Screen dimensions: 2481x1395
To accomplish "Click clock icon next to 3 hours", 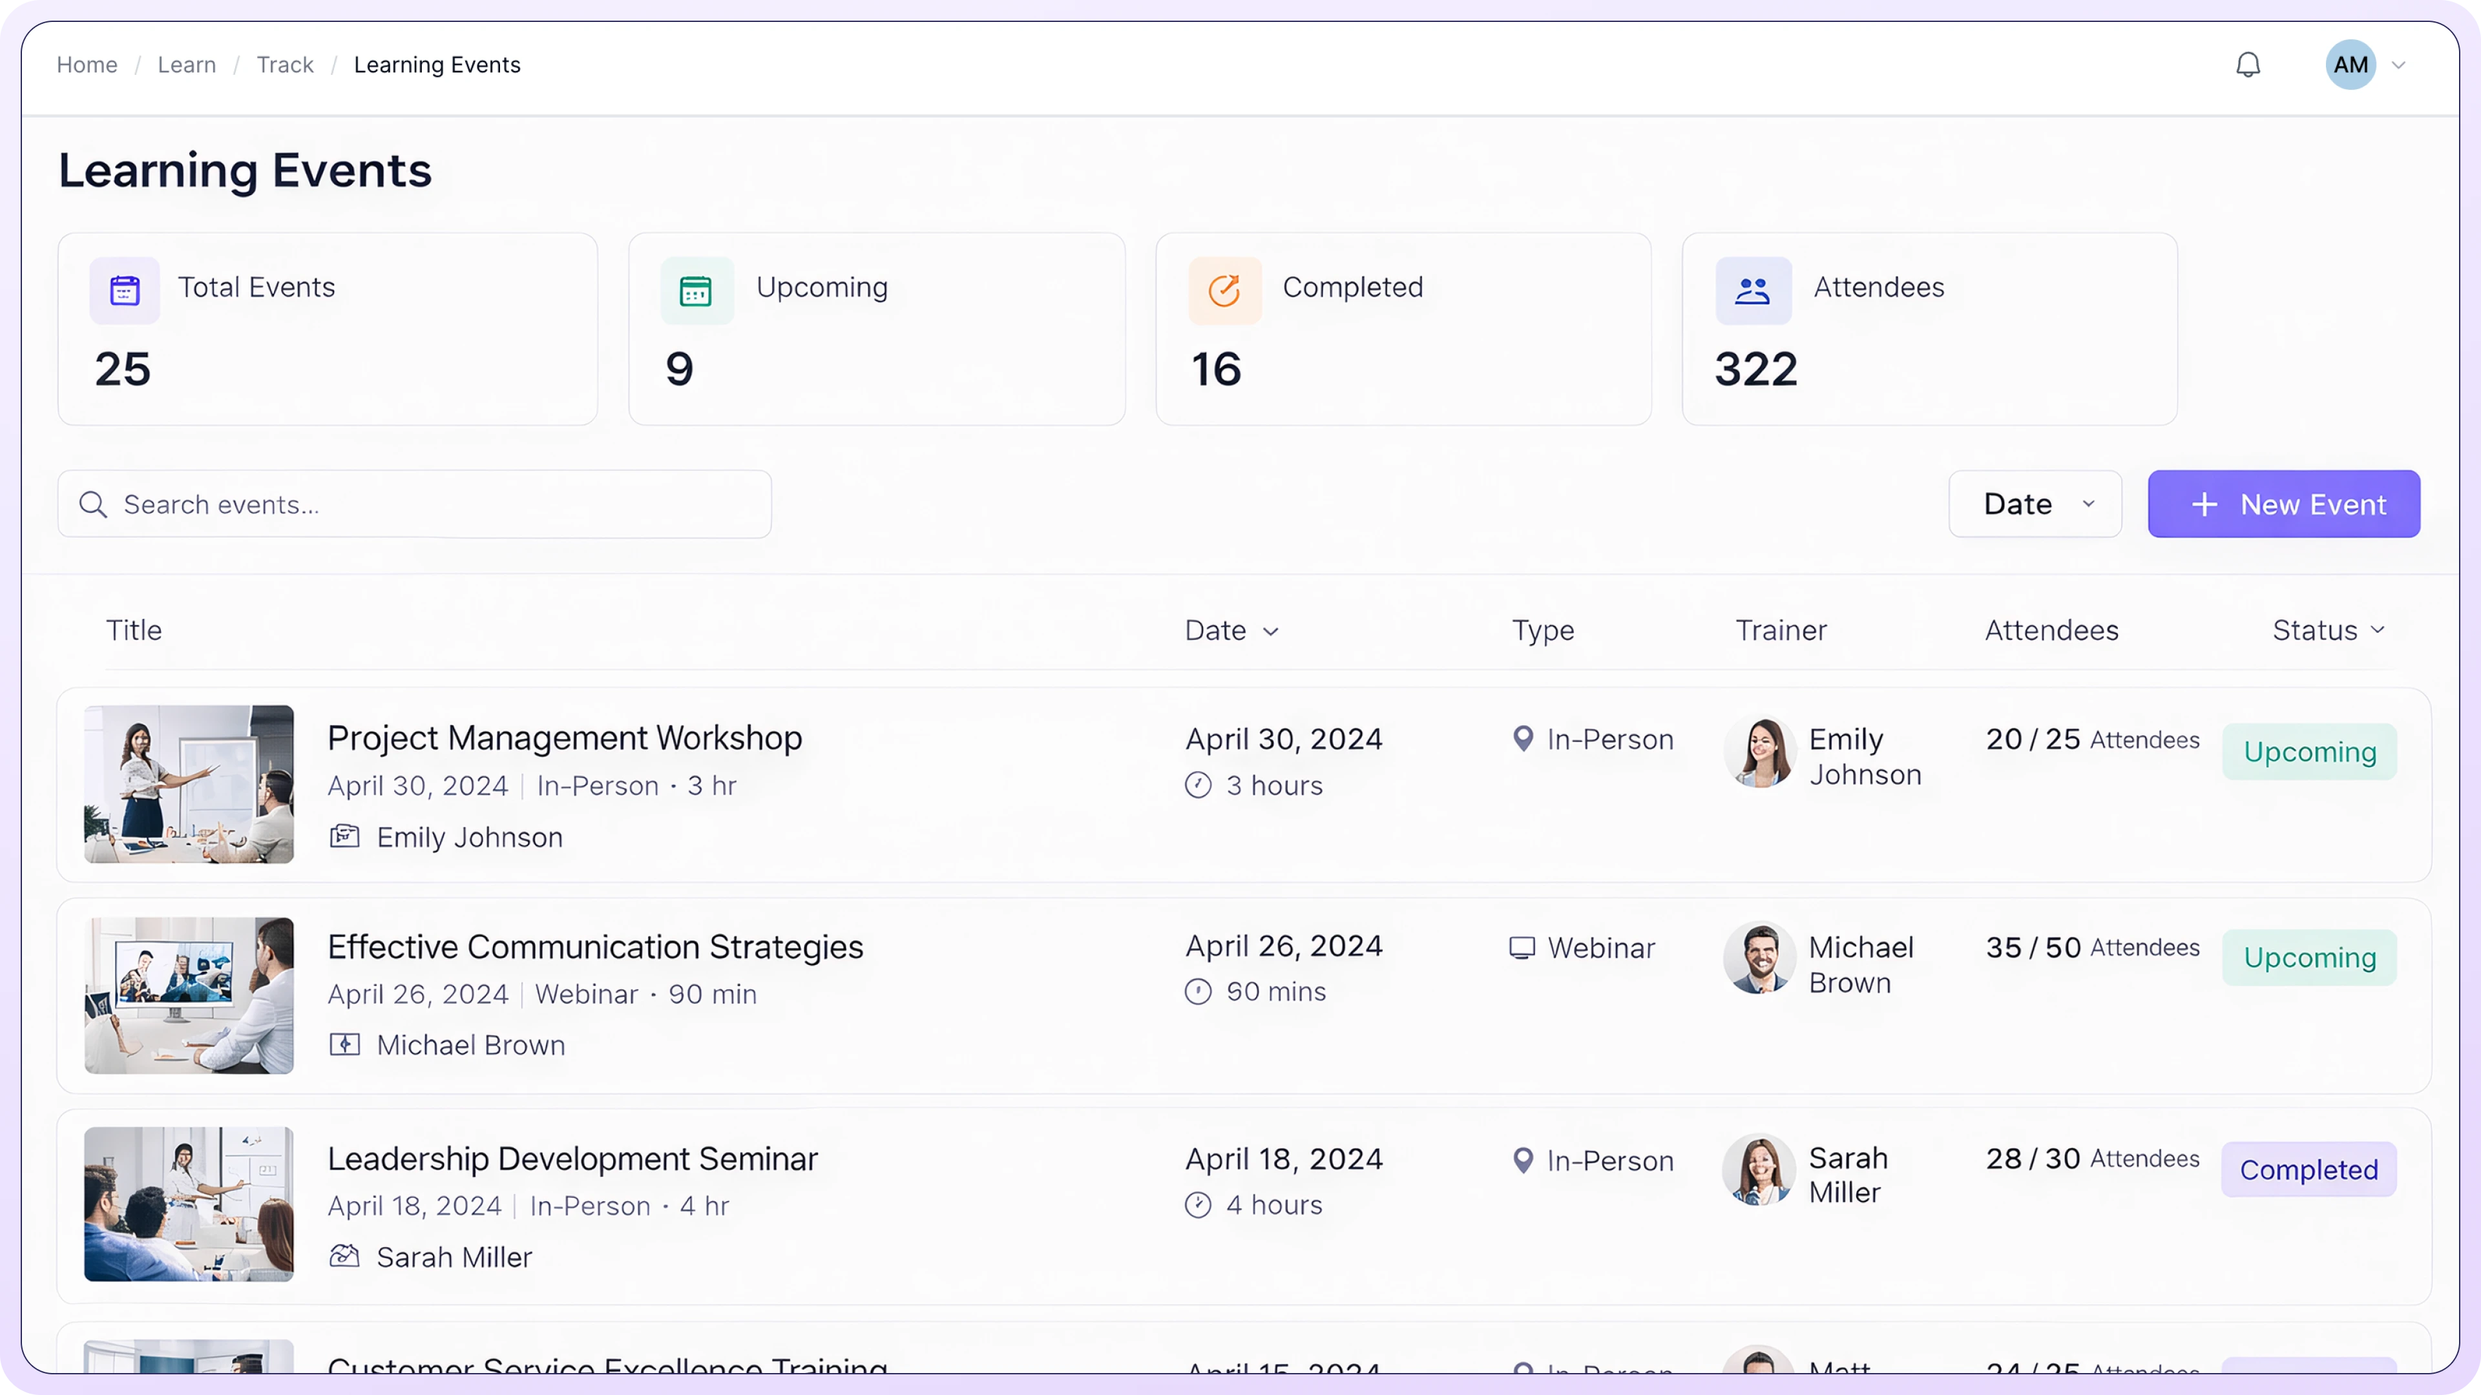I will coord(1198,785).
